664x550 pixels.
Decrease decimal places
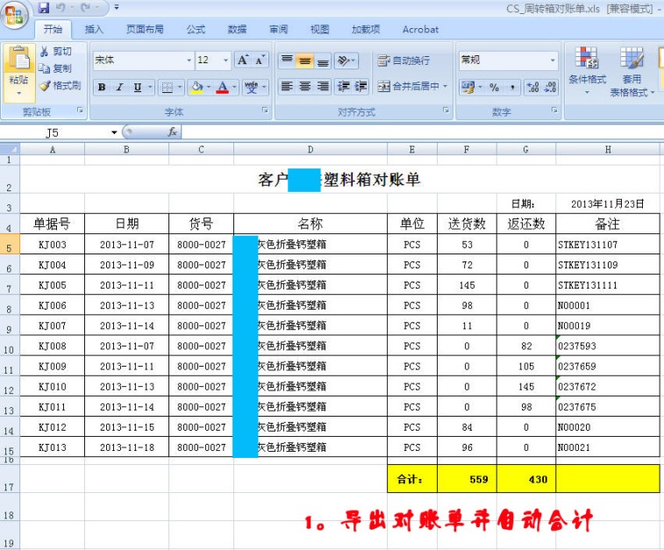tap(550, 87)
